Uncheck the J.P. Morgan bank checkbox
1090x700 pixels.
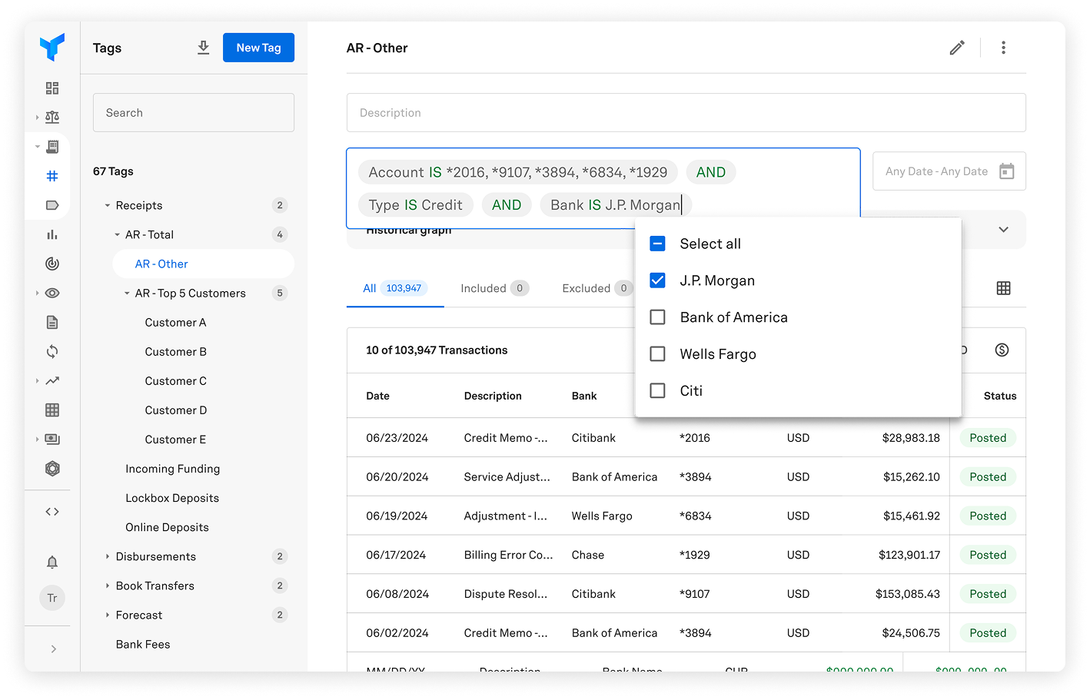657,280
